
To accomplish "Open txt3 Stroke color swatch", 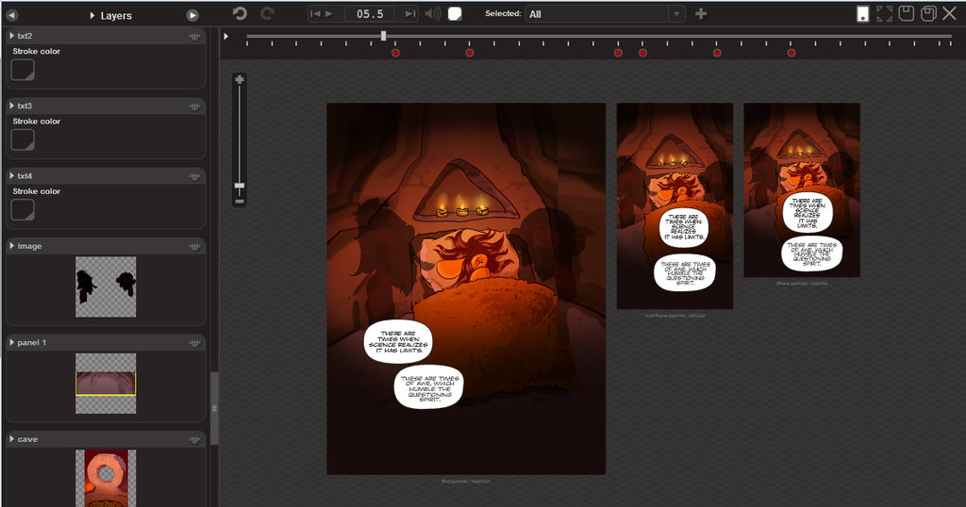I will click(23, 139).
